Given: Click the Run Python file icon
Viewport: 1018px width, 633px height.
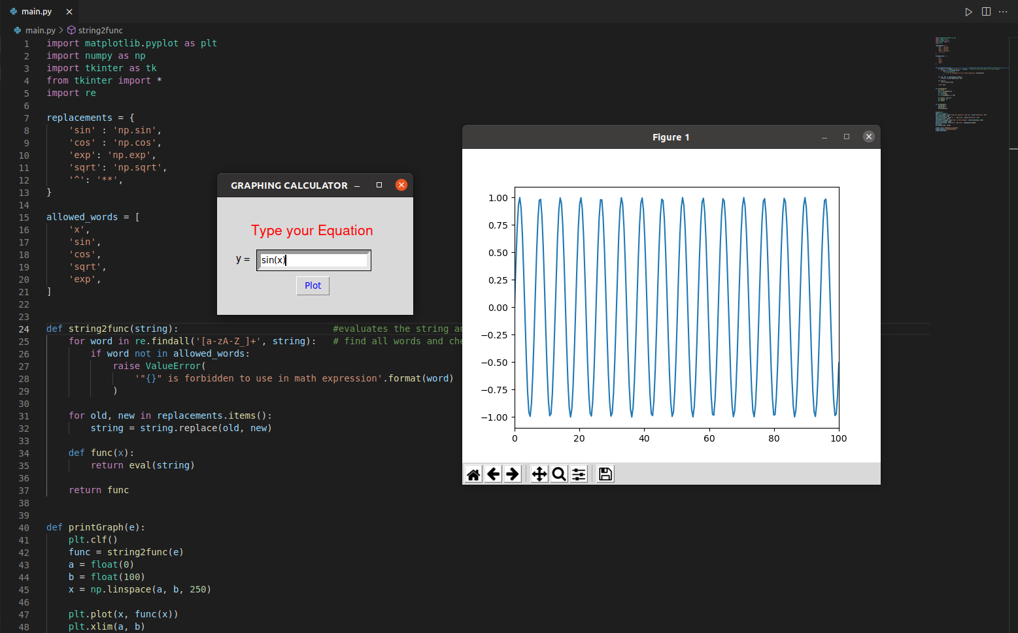Looking at the screenshot, I should [968, 11].
